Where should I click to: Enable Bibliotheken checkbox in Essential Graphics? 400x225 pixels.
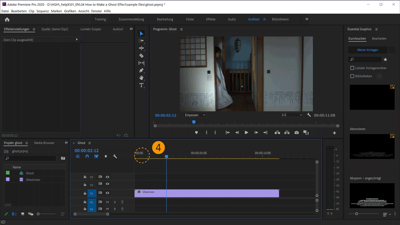352,76
